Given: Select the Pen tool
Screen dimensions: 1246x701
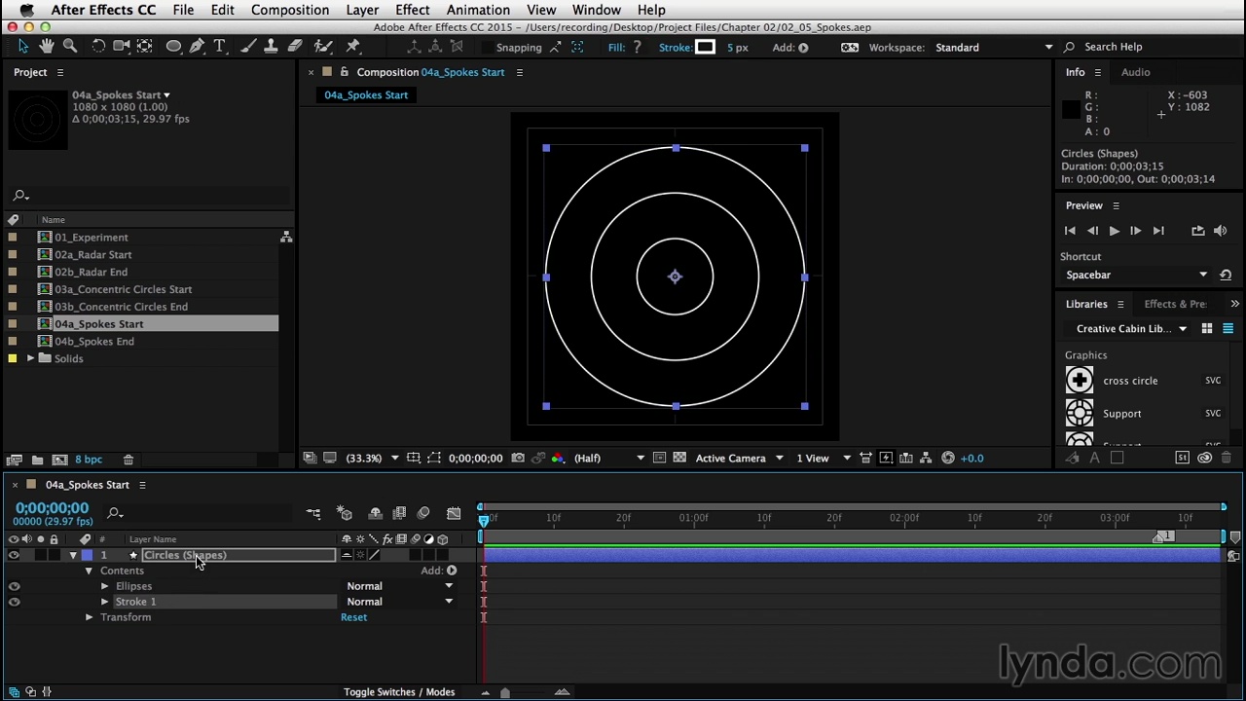Looking at the screenshot, I should (198, 47).
